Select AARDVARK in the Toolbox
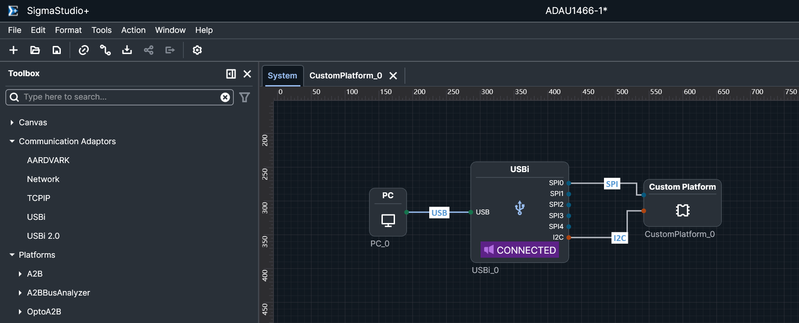This screenshot has height=323, width=799. (48, 160)
